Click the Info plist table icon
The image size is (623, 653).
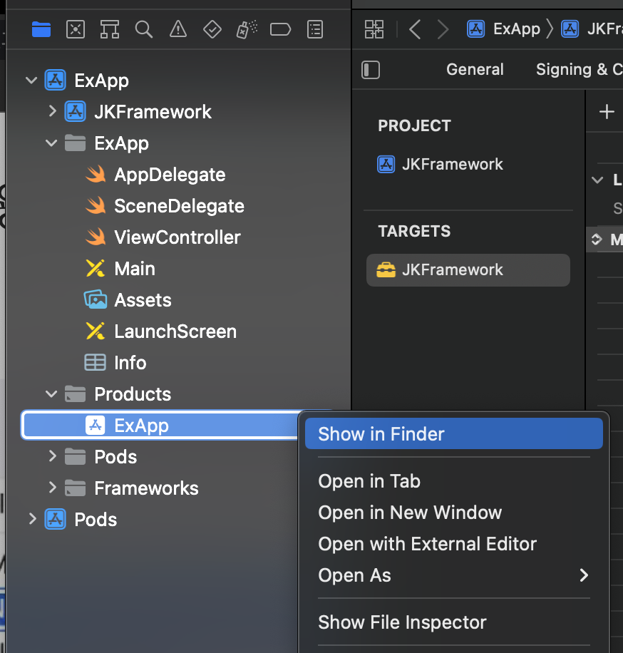click(95, 362)
